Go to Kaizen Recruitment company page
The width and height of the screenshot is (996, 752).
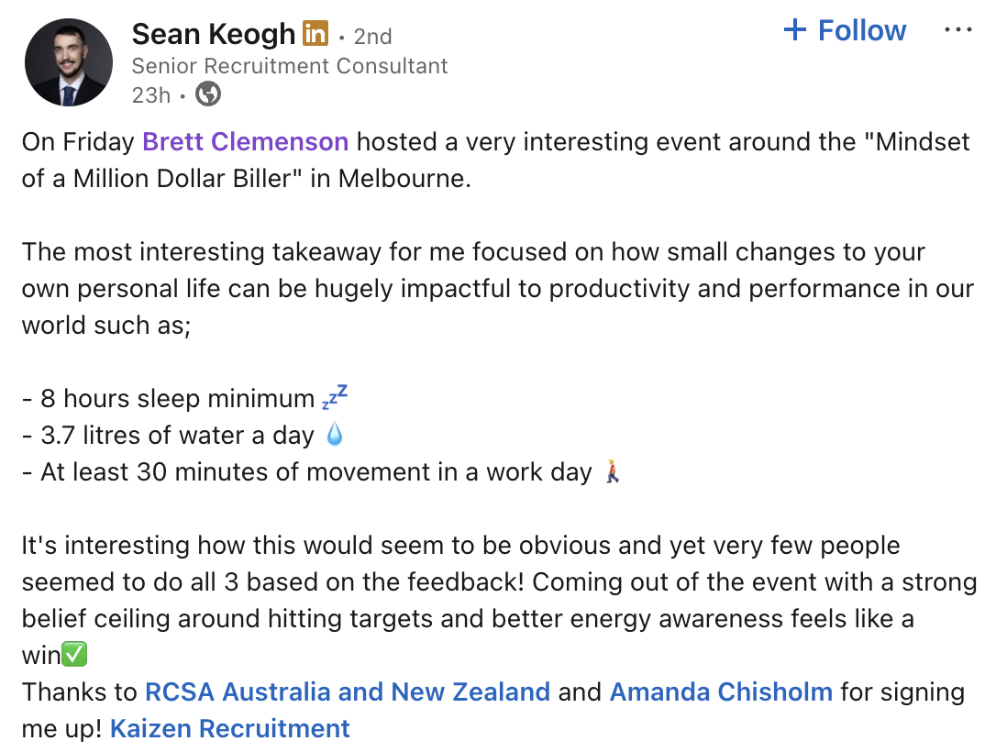point(229,728)
